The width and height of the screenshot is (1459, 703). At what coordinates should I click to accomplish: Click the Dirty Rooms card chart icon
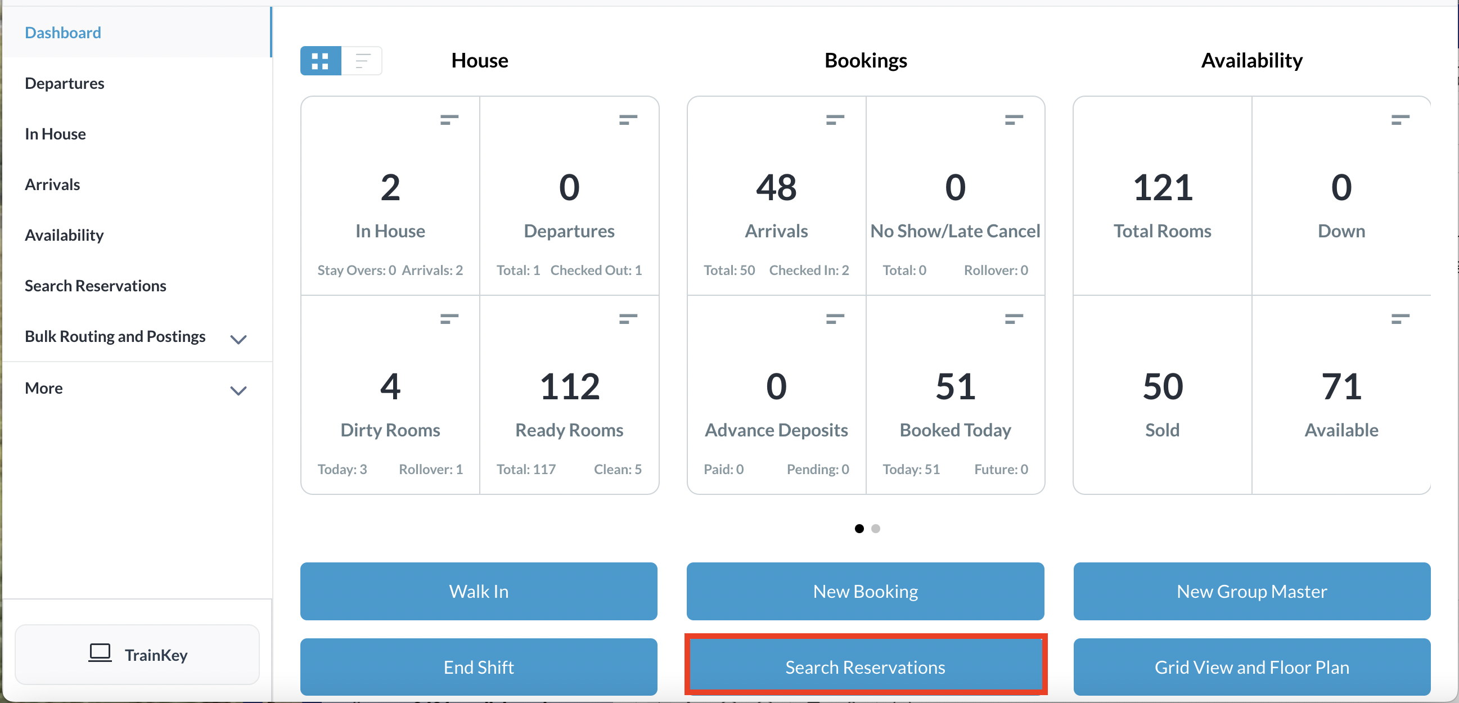tap(449, 318)
